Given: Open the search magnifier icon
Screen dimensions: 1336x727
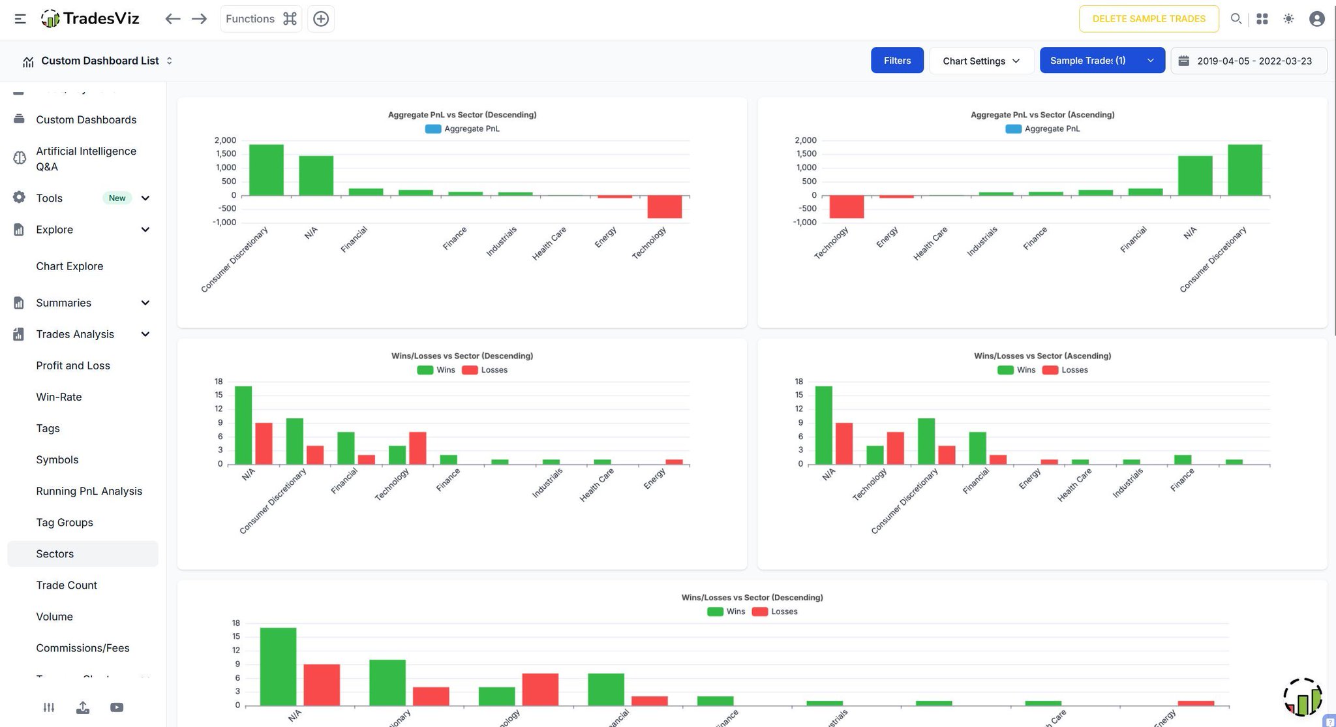Looking at the screenshot, I should (x=1236, y=19).
